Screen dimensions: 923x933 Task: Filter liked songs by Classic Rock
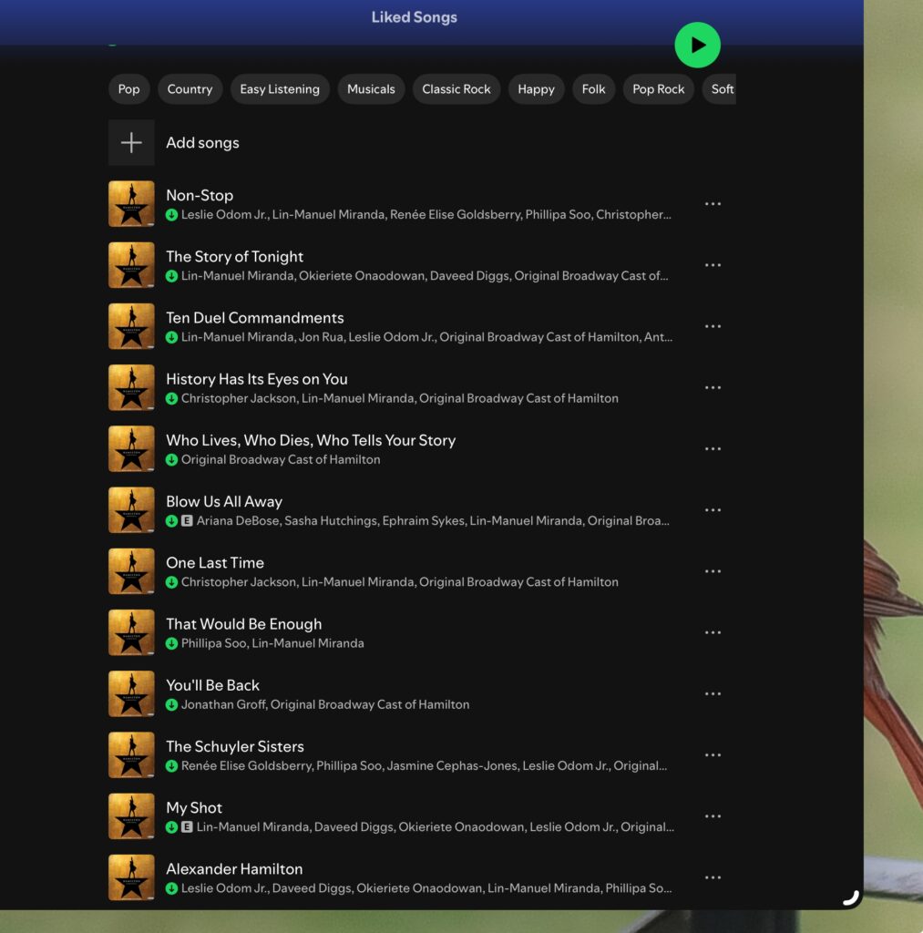coord(456,89)
